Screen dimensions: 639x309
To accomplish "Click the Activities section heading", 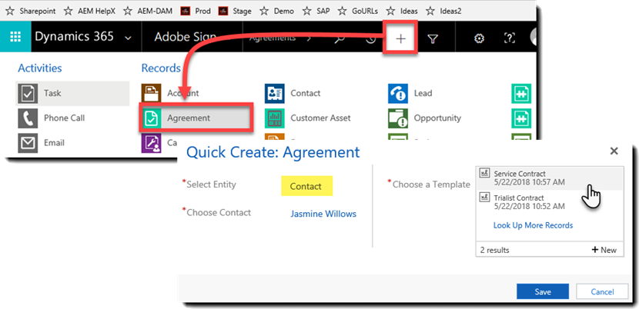I will [39, 68].
